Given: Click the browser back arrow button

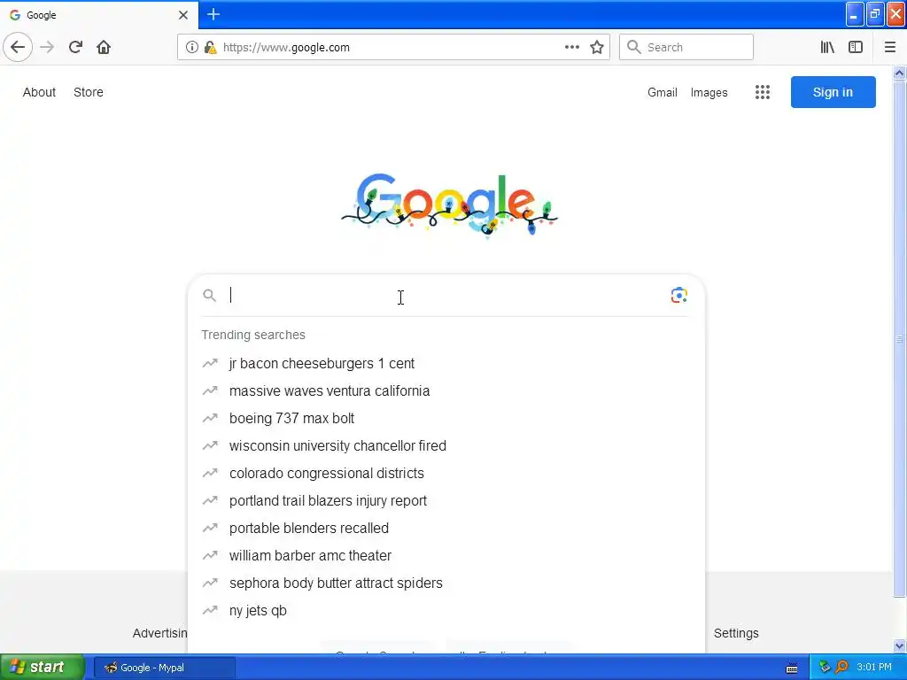Looking at the screenshot, I should click(18, 48).
